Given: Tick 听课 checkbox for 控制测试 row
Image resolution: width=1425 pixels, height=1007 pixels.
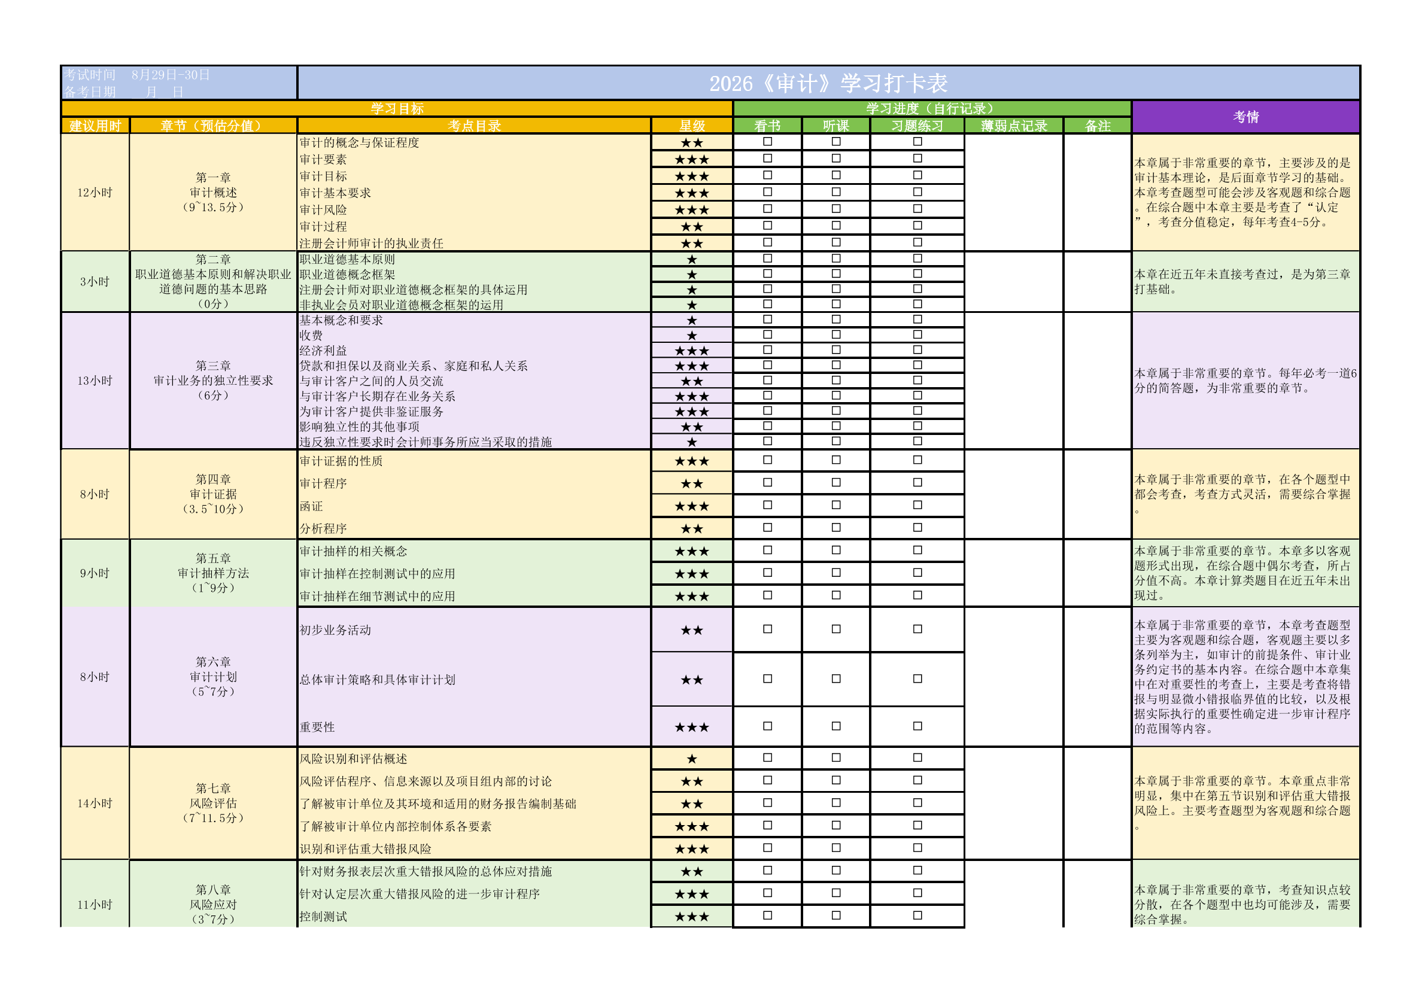Looking at the screenshot, I should click(x=836, y=915).
